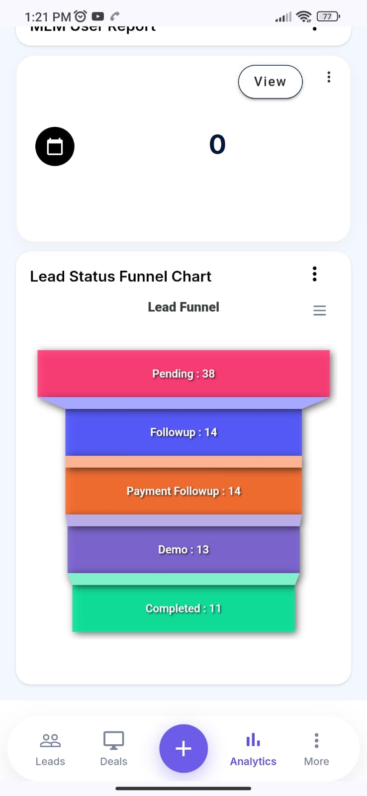The height and width of the screenshot is (796, 367).
Task: Tap the alarm clock status icon
Action: tap(80, 16)
